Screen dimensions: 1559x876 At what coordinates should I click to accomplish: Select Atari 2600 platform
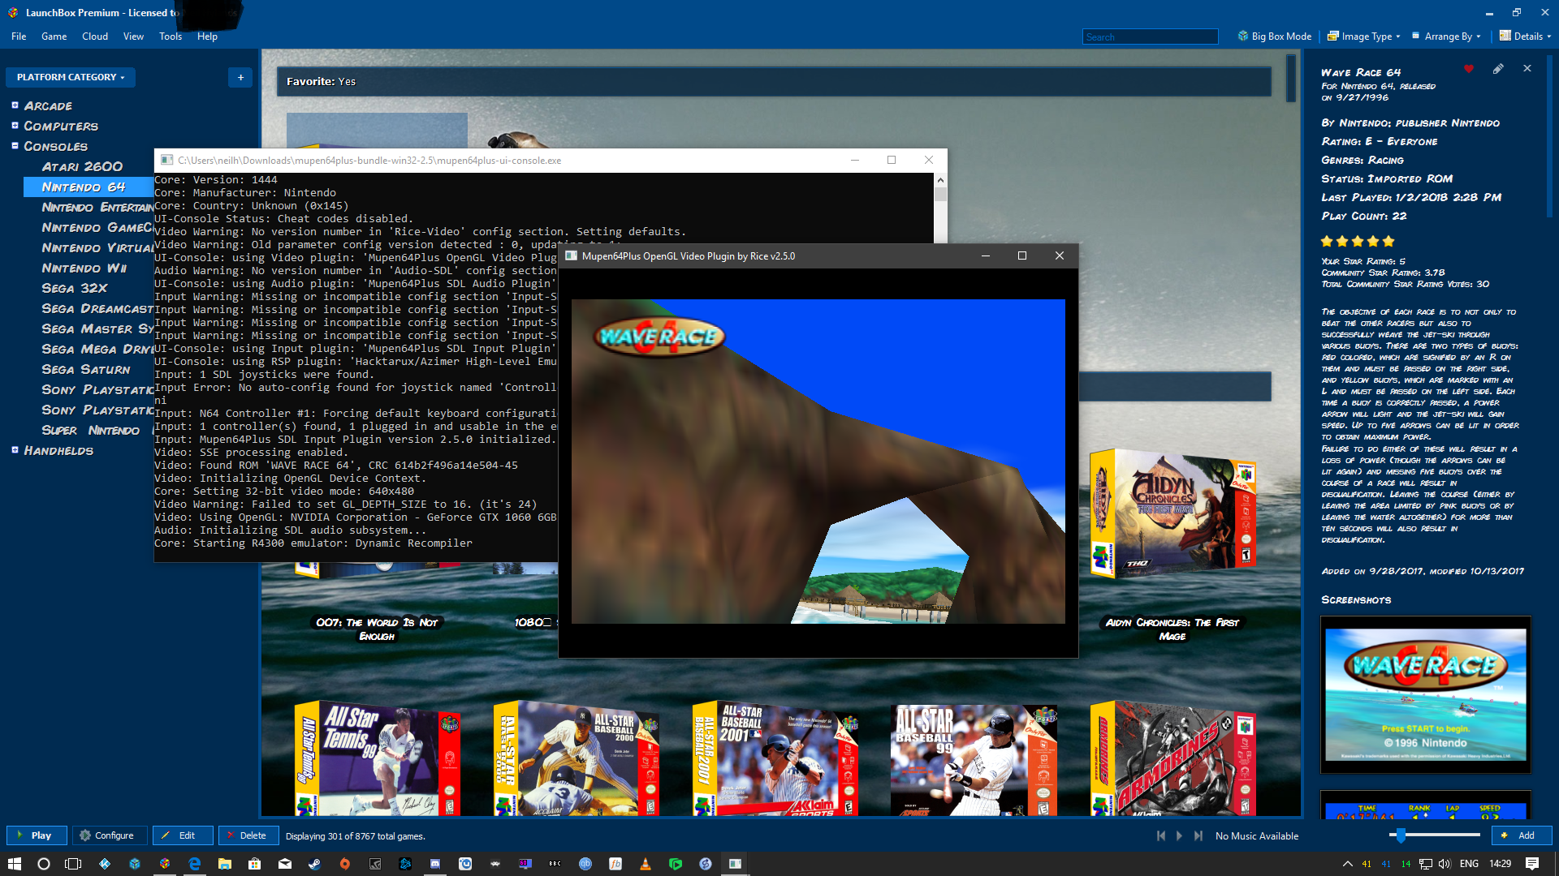(82, 166)
